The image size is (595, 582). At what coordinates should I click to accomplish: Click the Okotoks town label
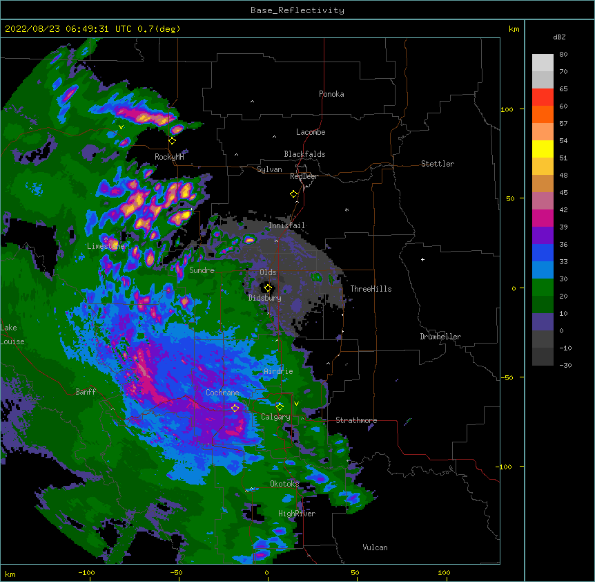click(284, 484)
